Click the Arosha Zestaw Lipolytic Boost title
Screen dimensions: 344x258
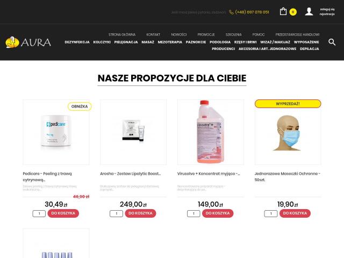click(130, 174)
